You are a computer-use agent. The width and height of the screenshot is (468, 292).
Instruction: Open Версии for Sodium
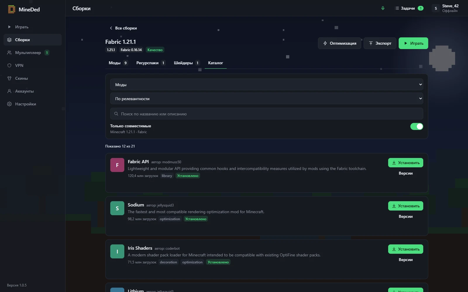[x=406, y=216]
